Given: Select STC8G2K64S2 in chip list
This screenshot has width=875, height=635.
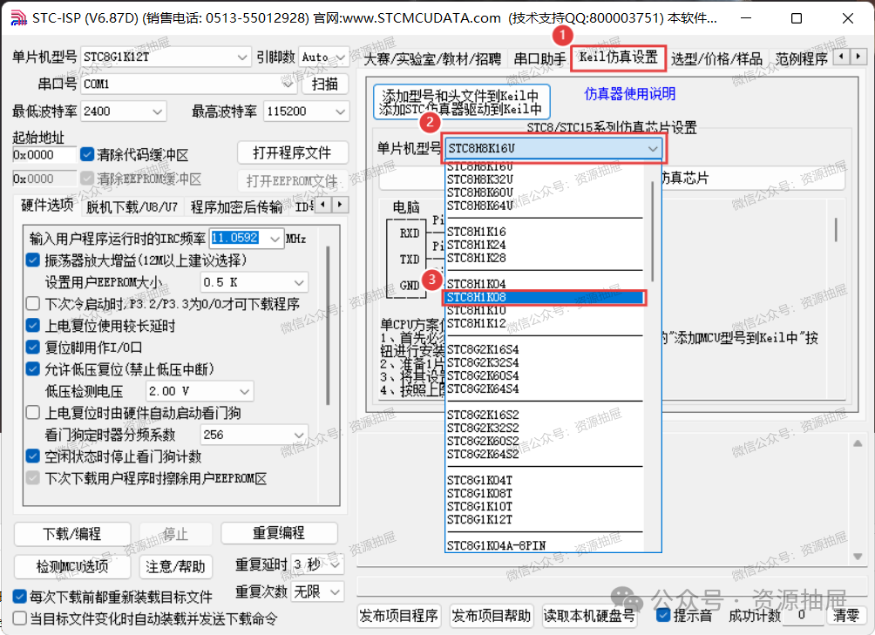Looking at the screenshot, I should (x=544, y=454).
